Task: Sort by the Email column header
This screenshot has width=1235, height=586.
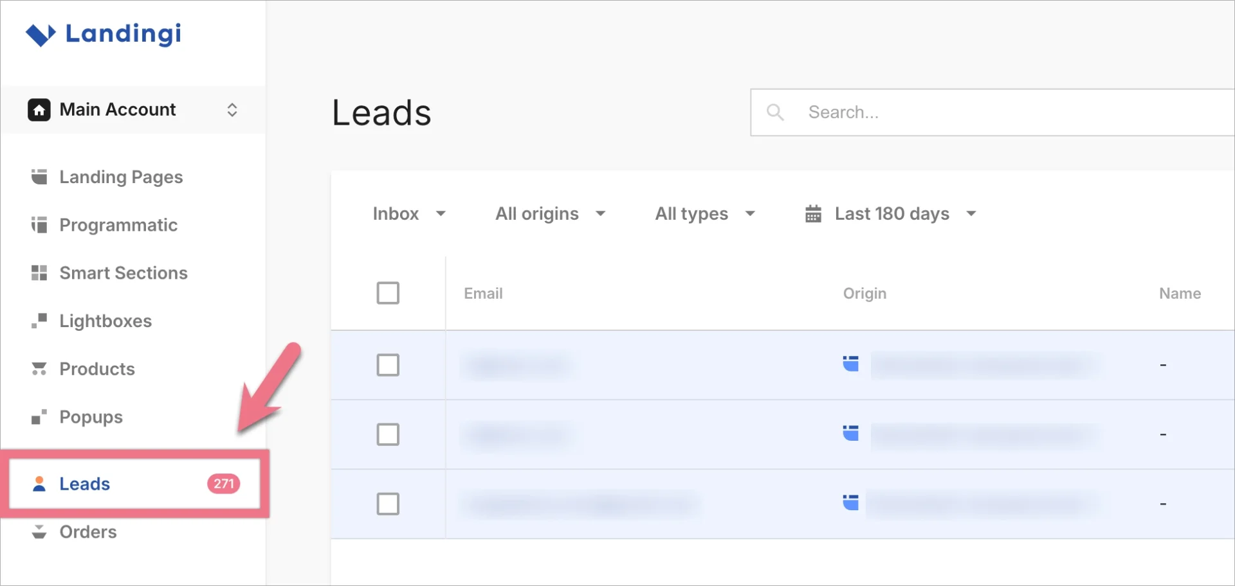Action: pyautogui.click(x=483, y=293)
